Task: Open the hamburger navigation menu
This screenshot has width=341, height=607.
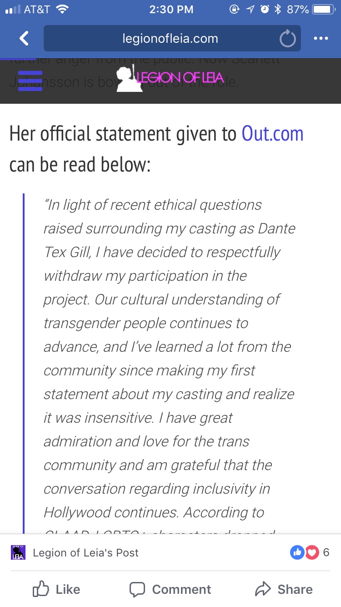Action: pyautogui.click(x=30, y=81)
